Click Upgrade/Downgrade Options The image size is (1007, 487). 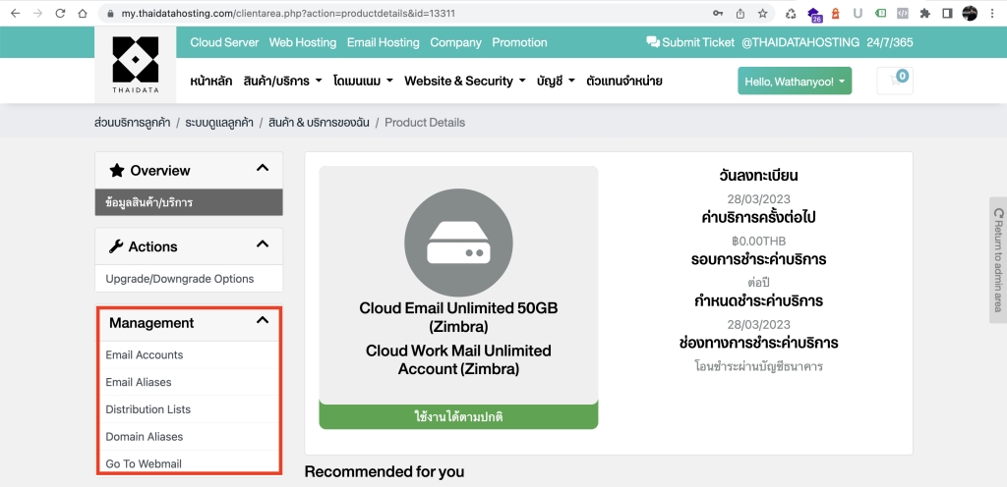coord(180,279)
